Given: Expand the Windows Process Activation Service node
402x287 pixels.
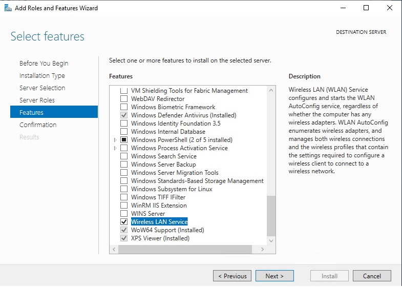Looking at the screenshot, I should point(115,148).
